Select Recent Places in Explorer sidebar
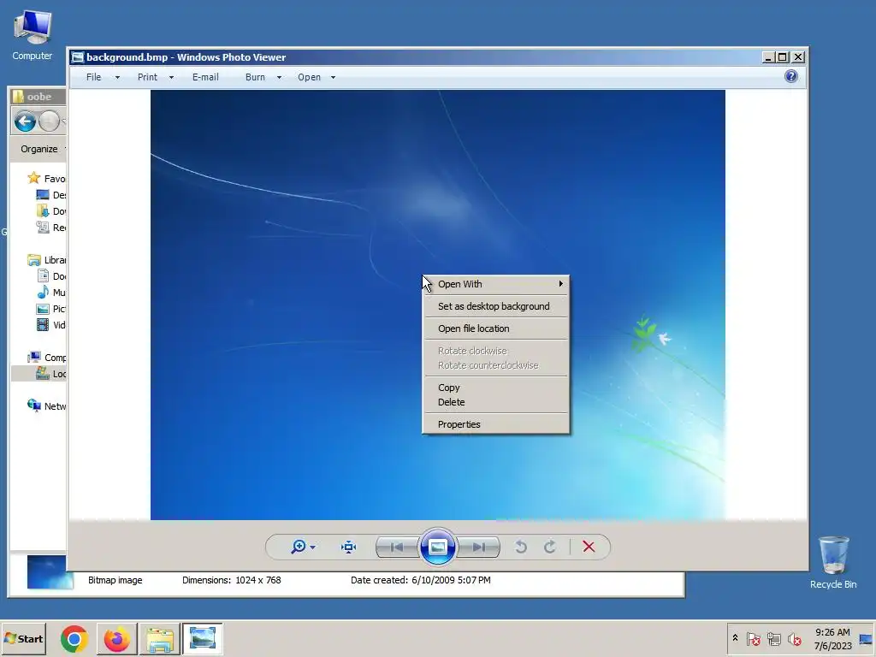 tap(43, 228)
